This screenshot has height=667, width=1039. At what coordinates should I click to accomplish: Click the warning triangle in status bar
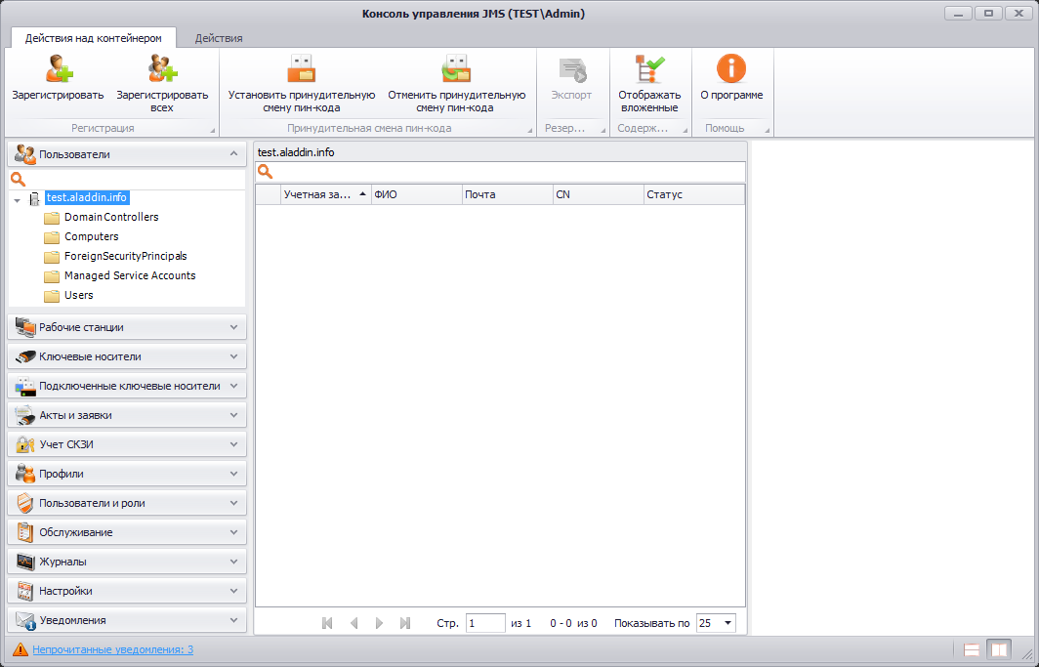20,649
